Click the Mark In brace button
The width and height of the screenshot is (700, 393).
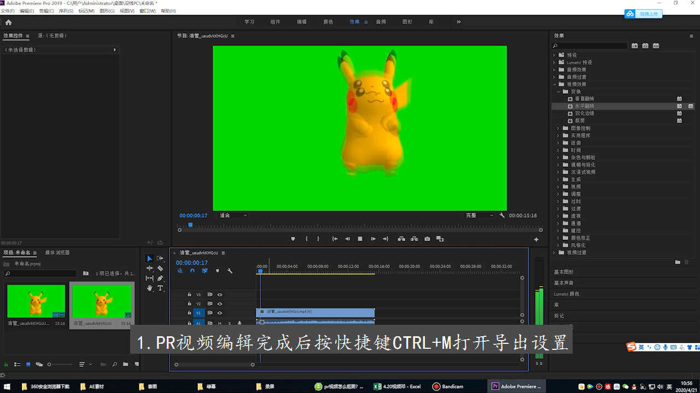(x=306, y=239)
